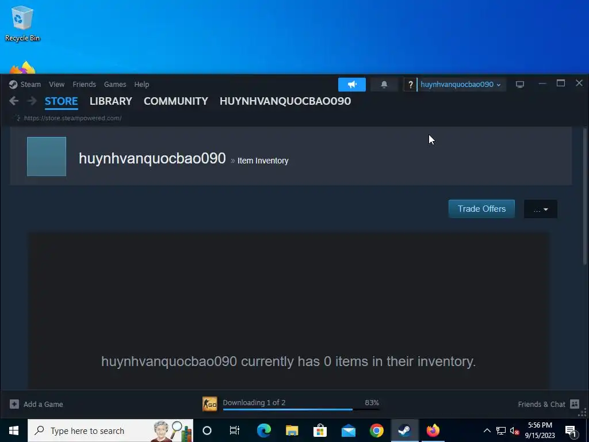The height and width of the screenshot is (442, 589).
Task: Click the Steam logo in the menu bar
Action: tap(13, 85)
